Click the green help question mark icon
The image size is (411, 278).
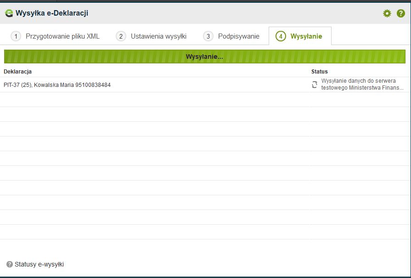pos(400,13)
